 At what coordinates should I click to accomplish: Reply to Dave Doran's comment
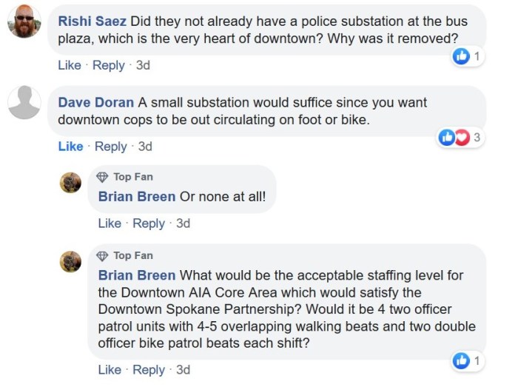pos(111,147)
